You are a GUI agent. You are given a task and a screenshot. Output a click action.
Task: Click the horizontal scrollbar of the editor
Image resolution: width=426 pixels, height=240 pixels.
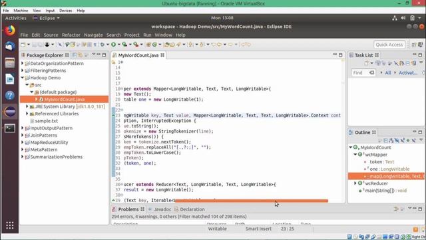pyautogui.click(x=252, y=201)
